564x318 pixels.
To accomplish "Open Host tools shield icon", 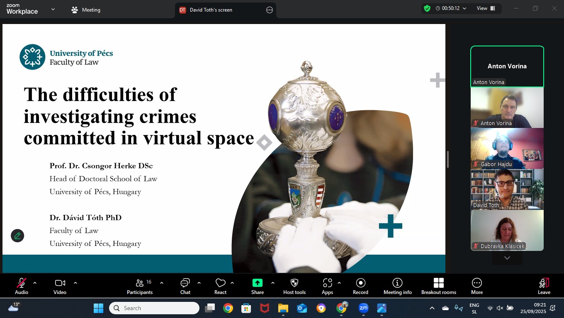I will coord(294,286).
